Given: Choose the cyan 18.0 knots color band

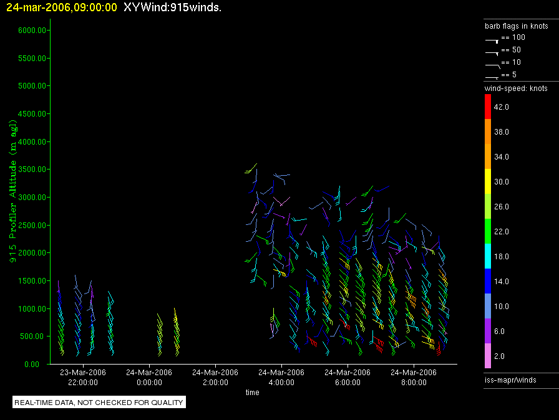Looking at the screenshot, I should [488, 257].
